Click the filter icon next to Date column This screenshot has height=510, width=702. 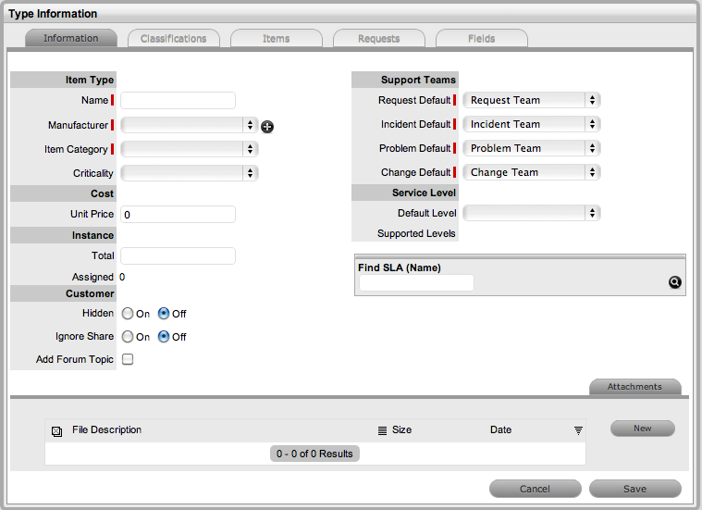578,430
